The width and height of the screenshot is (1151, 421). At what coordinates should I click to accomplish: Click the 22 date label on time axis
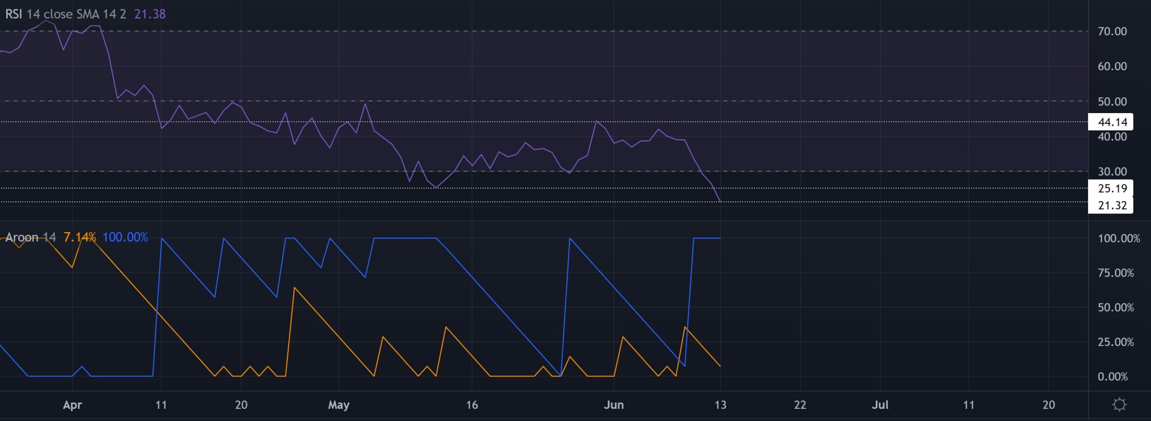pyautogui.click(x=800, y=405)
